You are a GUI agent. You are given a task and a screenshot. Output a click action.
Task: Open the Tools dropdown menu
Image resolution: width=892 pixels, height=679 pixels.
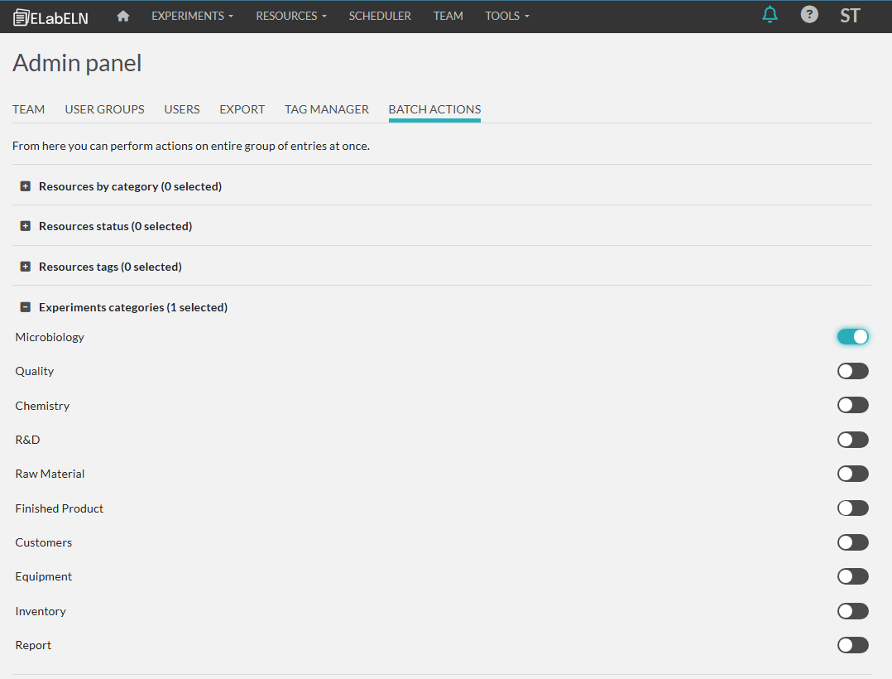pos(506,16)
